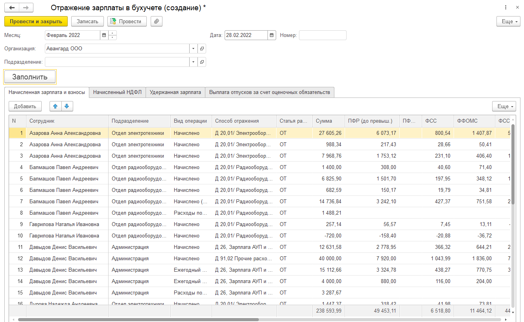Open the Удержанная зарплата tab
Viewport: 524px width, 322px height.
(175, 92)
